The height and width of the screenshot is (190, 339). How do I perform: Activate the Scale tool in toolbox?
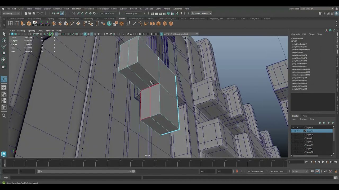[4, 66]
